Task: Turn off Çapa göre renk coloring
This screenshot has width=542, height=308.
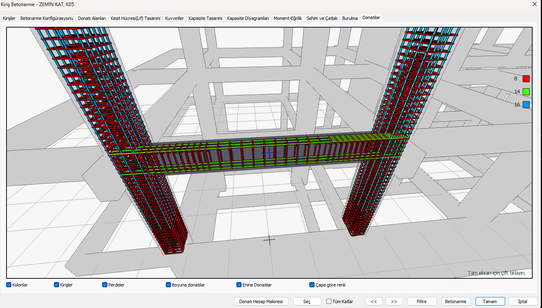Action: (312, 285)
